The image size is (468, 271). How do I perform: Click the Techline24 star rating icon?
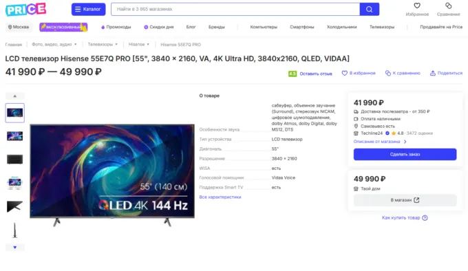pyautogui.click(x=394, y=133)
